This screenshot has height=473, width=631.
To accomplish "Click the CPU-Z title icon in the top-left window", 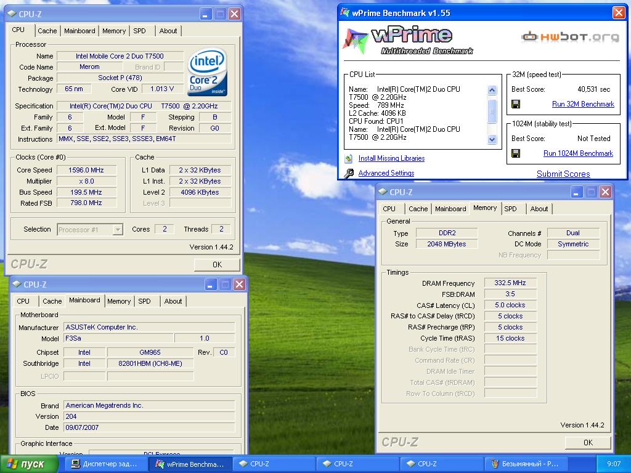I will (12, 14).
